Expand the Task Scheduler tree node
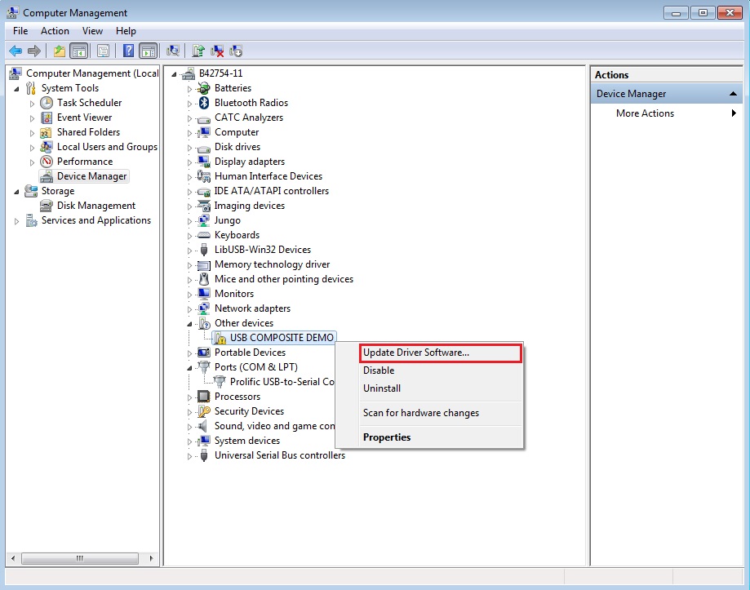Image resolution: width=750 pixels, height=590 pixels. (x=33, y=104)
